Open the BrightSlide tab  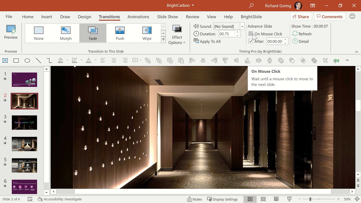(251, 17)
